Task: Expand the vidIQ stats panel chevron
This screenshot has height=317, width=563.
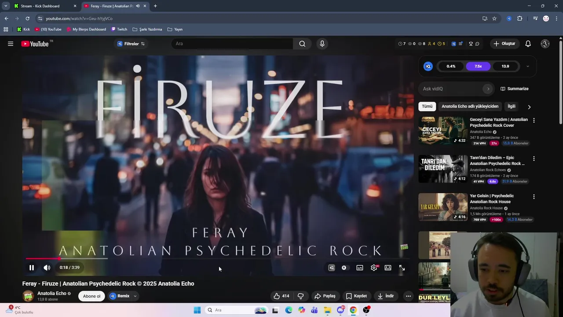Action: 527,66
